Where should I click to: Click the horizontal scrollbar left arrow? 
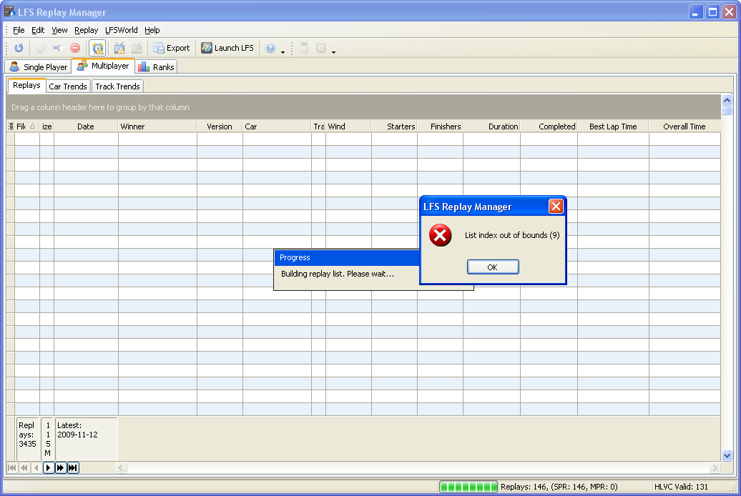pos(120,467)
